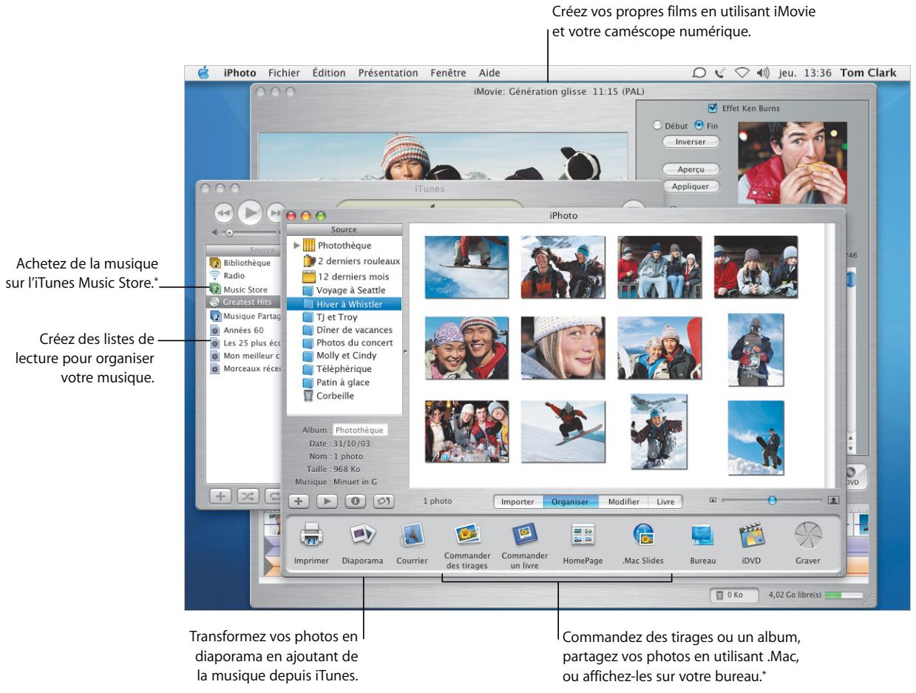This screenshot has width=916, height=693.
Task: Select the Patin à glace album
Action: (x=336, y=382)
